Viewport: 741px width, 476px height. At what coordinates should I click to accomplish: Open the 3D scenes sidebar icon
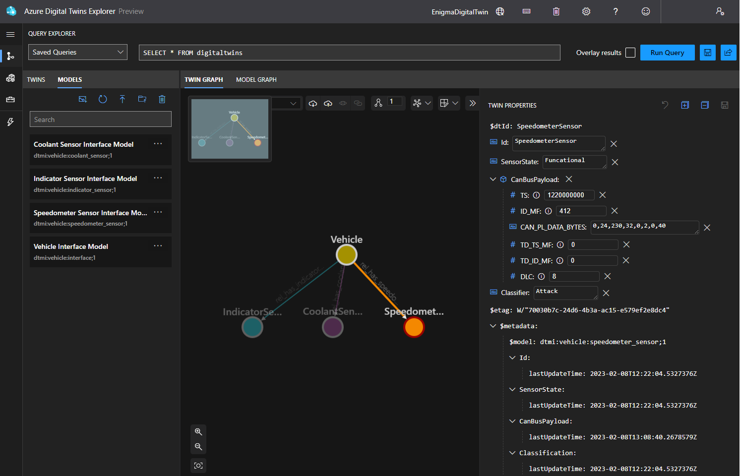tap(10, 78)
